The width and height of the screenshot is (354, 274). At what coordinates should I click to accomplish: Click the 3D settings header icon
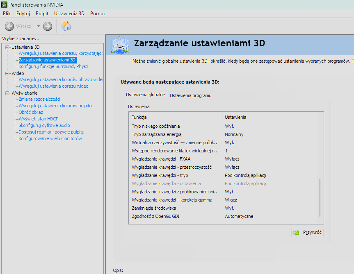pos(120,45)
